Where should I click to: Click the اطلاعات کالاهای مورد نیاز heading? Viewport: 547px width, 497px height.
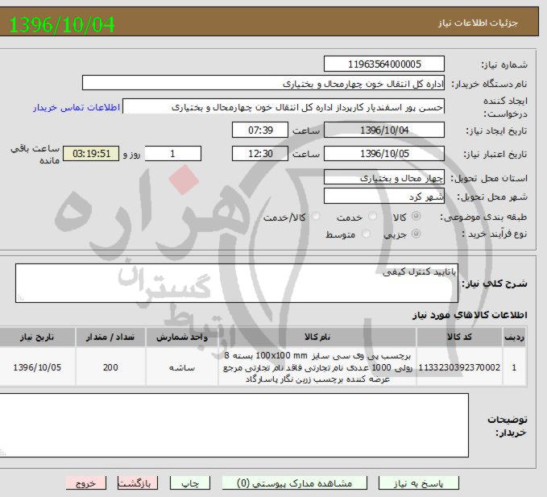click(x=470, y=315)
